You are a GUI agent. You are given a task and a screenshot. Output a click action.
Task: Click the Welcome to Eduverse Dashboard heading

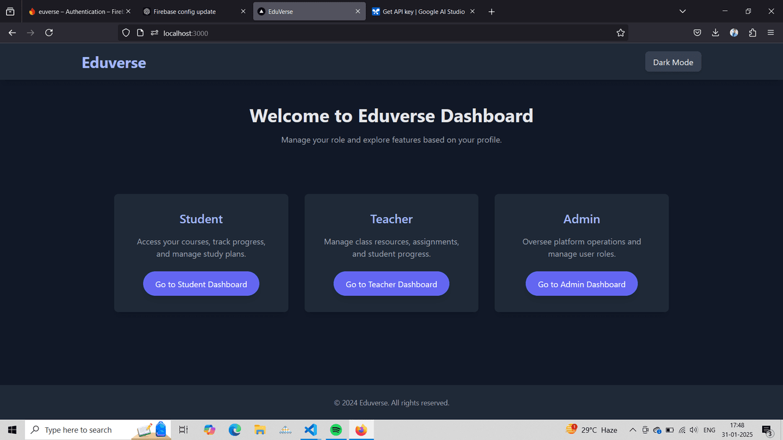tap(391, 116)
